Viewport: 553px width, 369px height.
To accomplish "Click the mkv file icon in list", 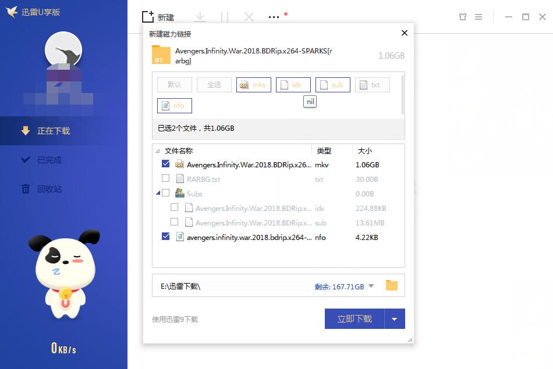I will coord(179,164).
